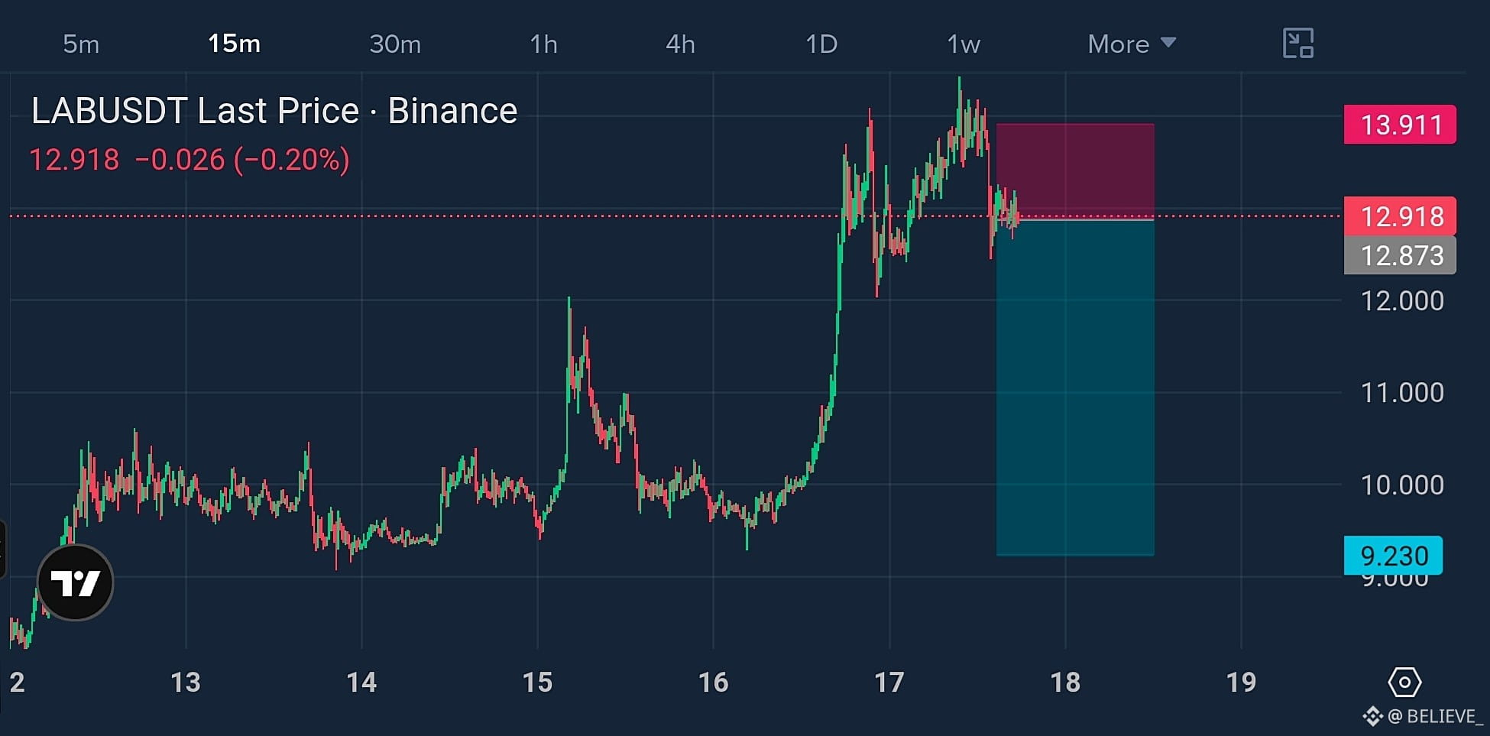This screenshot has height=736, width=1490.
Task: Open chart settings hexagon icon
Action: point(1404,682)
